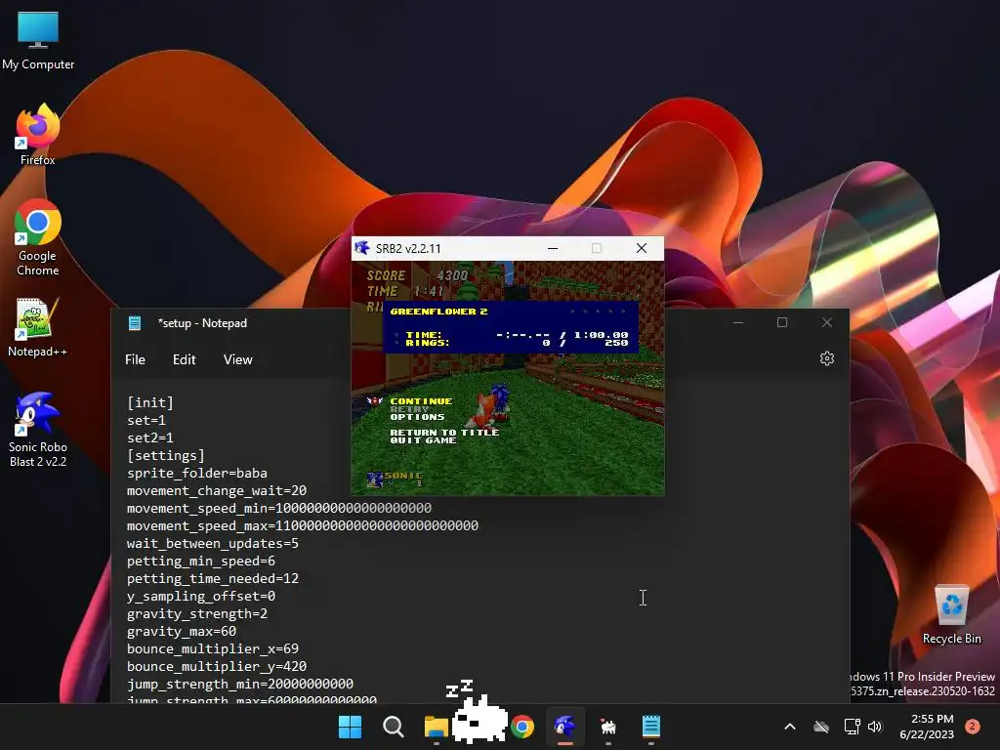Click the gravity_max=60 line
Image resolution: width=1000 pixels, height=750 pixels.
pos(181,631)
